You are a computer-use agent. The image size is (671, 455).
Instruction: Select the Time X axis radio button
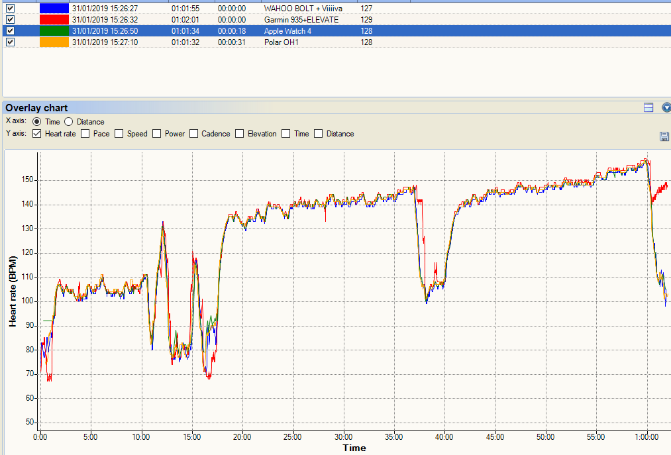[36, 122]
